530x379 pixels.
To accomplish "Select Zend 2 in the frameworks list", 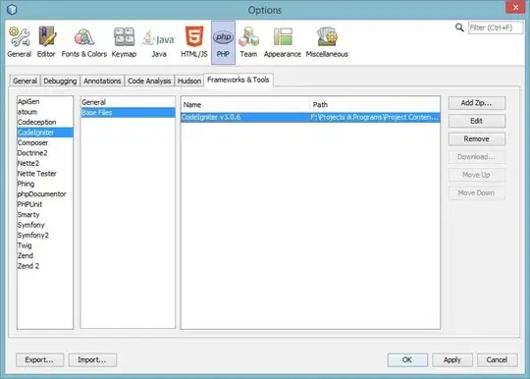I will click(45, 266).
